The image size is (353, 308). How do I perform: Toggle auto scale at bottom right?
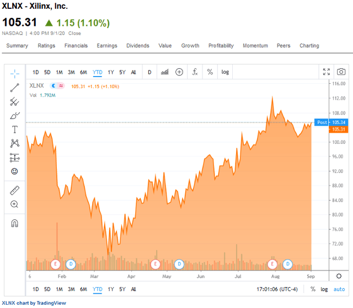(x=339, y=289)
